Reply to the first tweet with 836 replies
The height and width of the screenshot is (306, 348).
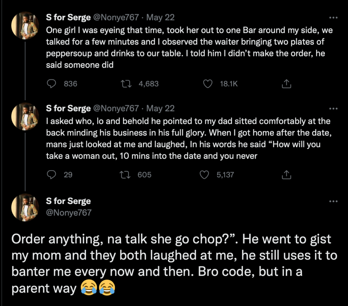pyautogui.click(x=52, y=84)
